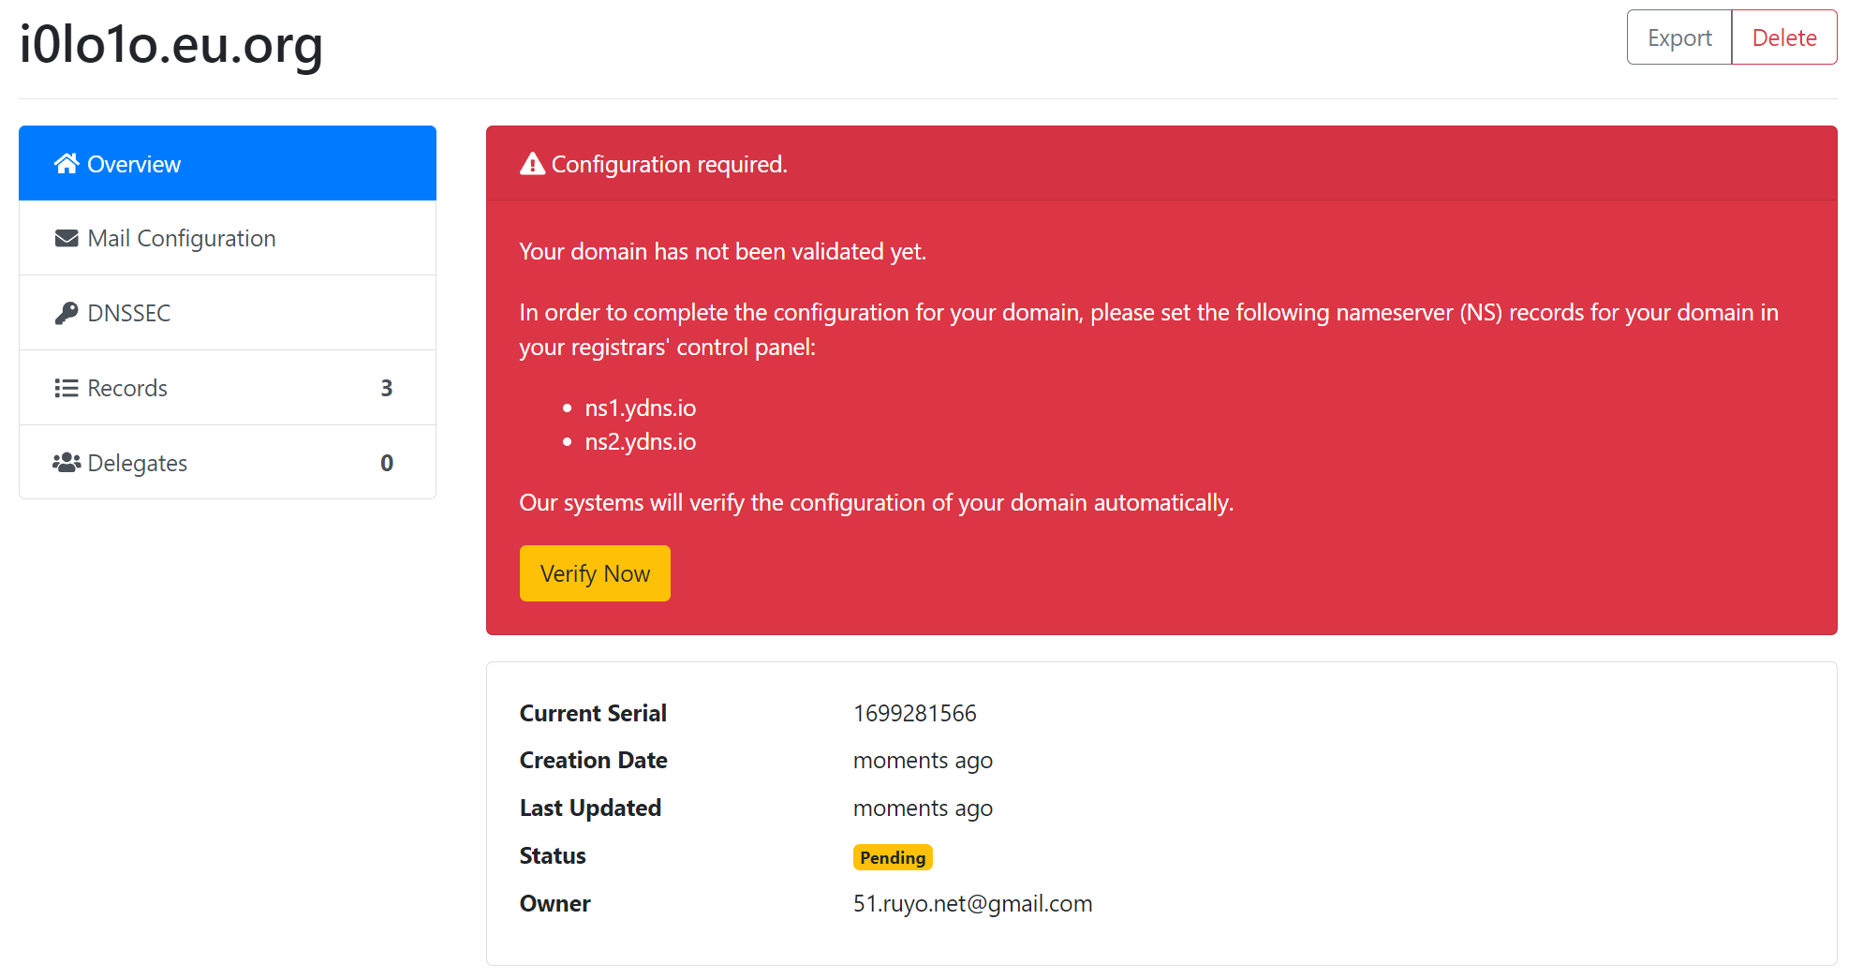Screen dimensions: 1863x979
Task: Click the yellow Pending status badge
Action: pos(892,857)
